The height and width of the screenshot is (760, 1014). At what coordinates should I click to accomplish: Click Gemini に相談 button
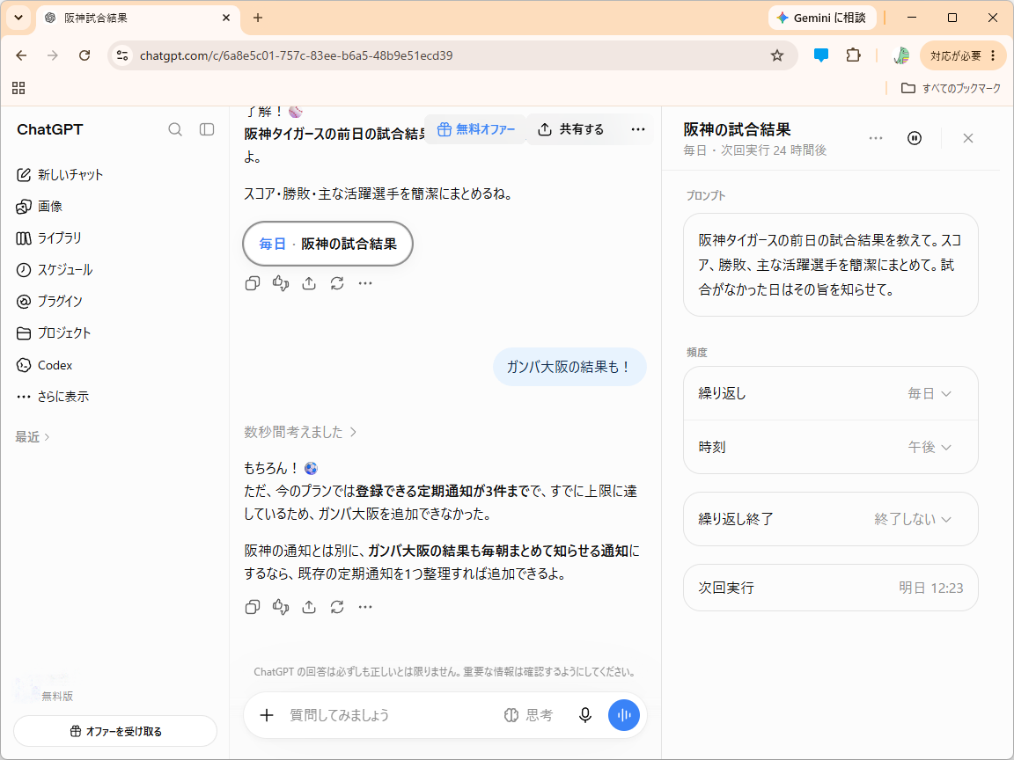click(823, 18)
